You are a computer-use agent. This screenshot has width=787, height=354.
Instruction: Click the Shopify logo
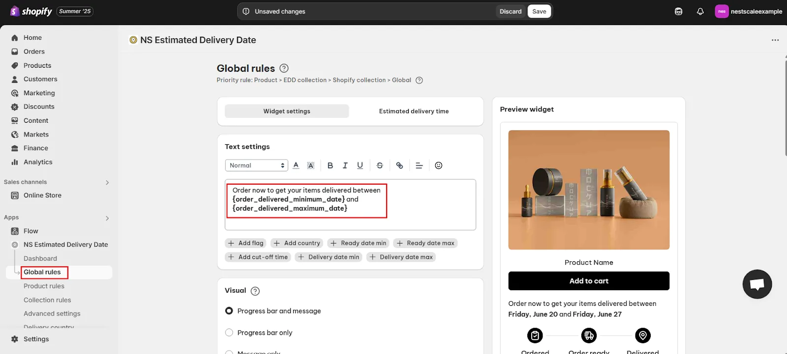[31, 11]
